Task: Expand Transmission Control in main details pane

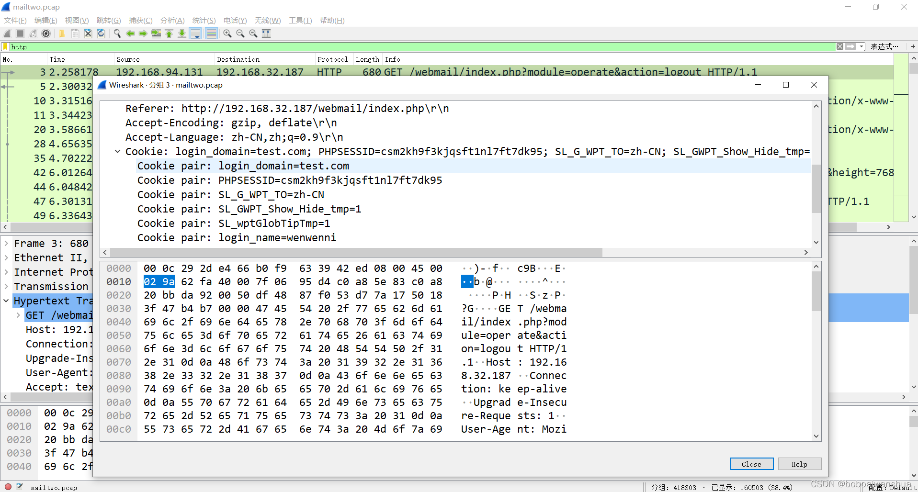Action: tap(6, 287)
